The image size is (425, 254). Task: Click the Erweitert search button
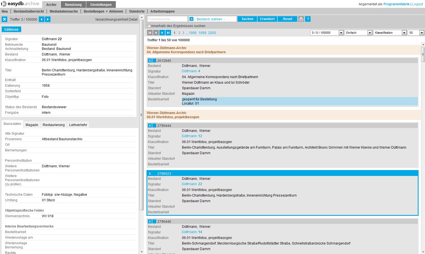pyautogui.click(x=267, y=19)
